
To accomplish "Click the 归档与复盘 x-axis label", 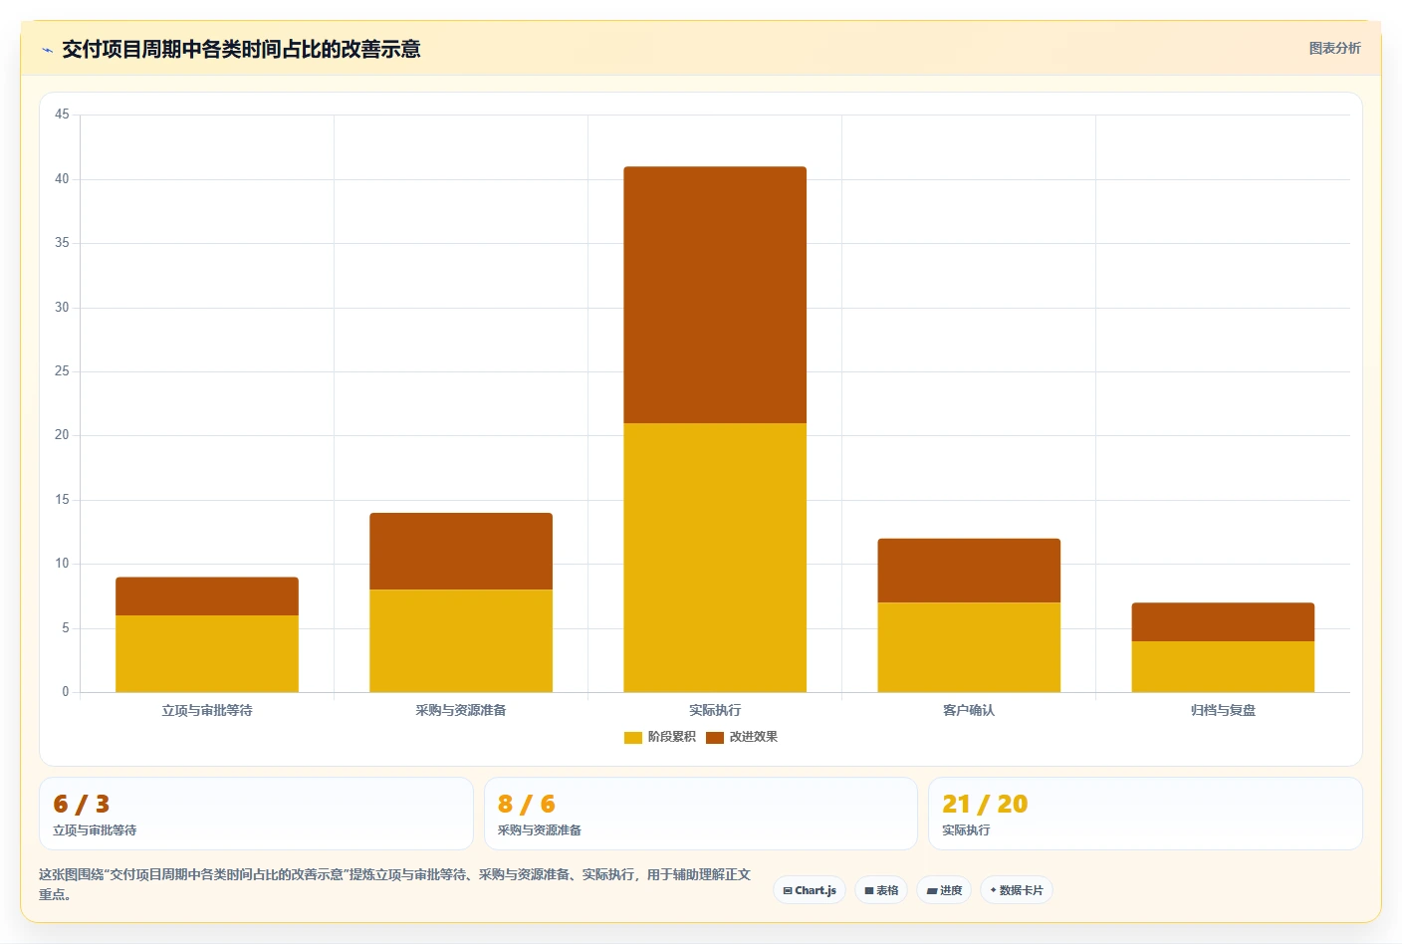I will click(1223, 710).
